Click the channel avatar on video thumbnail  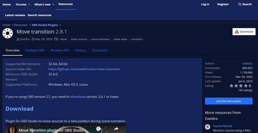click(x=13, y=130)
